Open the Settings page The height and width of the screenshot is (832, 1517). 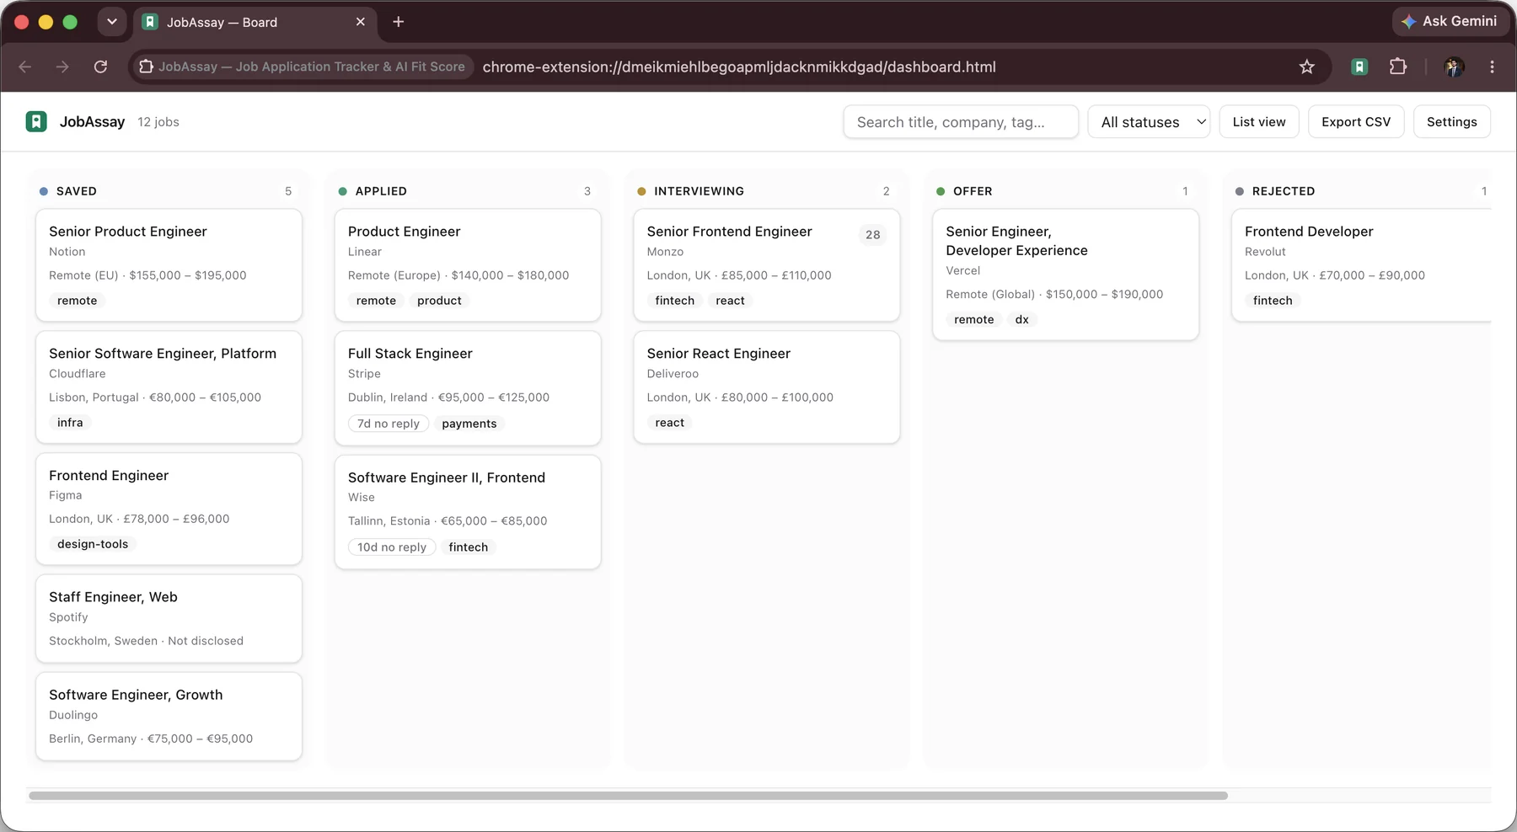(1451, 122)
